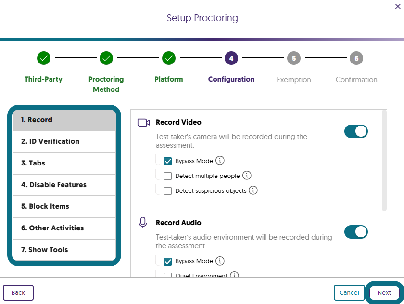The width and height of the screenshot is (404, 304).
Task: Go to completed Platform step circle
Action: tap(169, 58)
